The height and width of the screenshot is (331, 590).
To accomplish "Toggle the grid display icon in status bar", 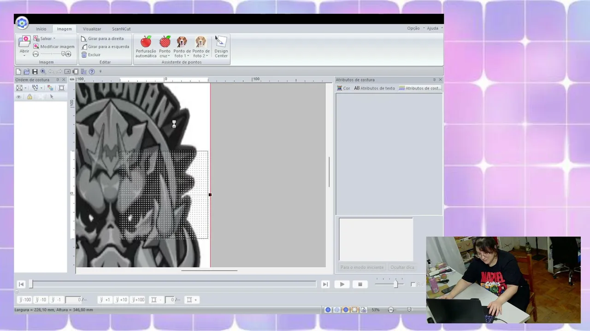I will pyautogui.click(x=354, y=310).
